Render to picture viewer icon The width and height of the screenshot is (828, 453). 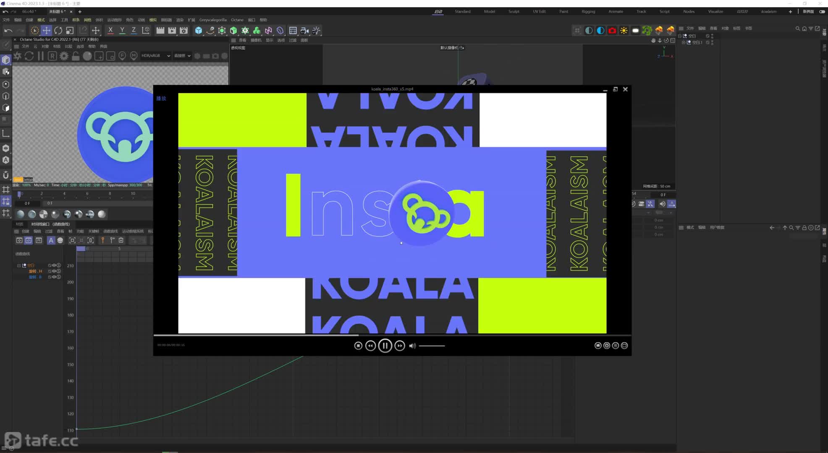click(172, 30)
